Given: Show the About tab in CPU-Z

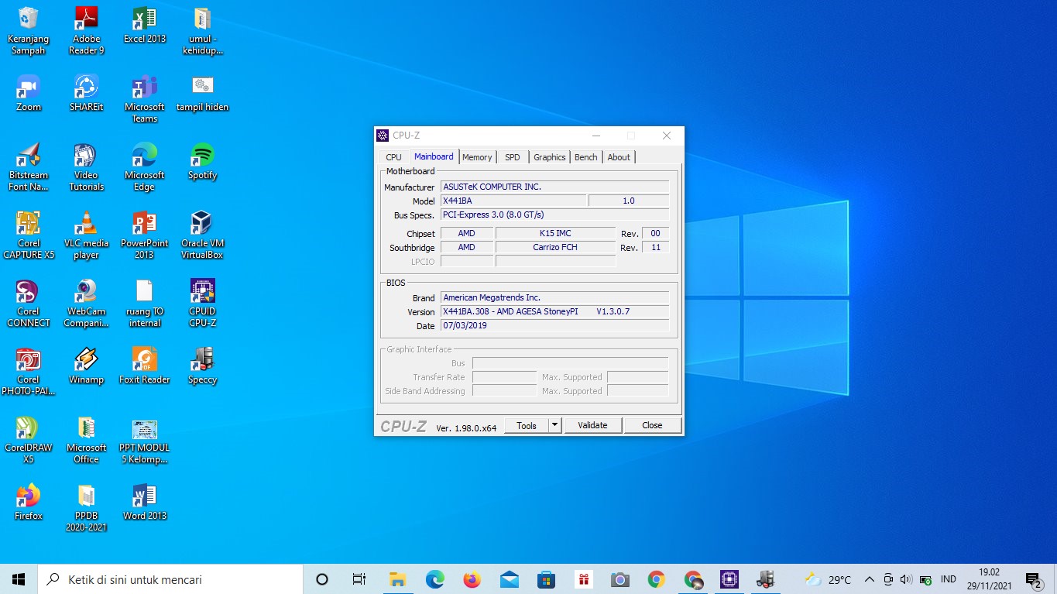Looking at the screenshot, I should (x=619, y=157).
